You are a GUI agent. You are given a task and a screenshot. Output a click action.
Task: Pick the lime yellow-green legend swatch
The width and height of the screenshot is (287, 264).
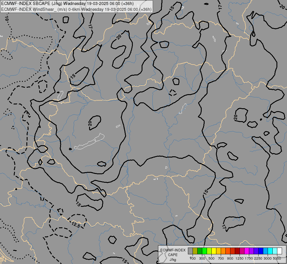(209, 251)
